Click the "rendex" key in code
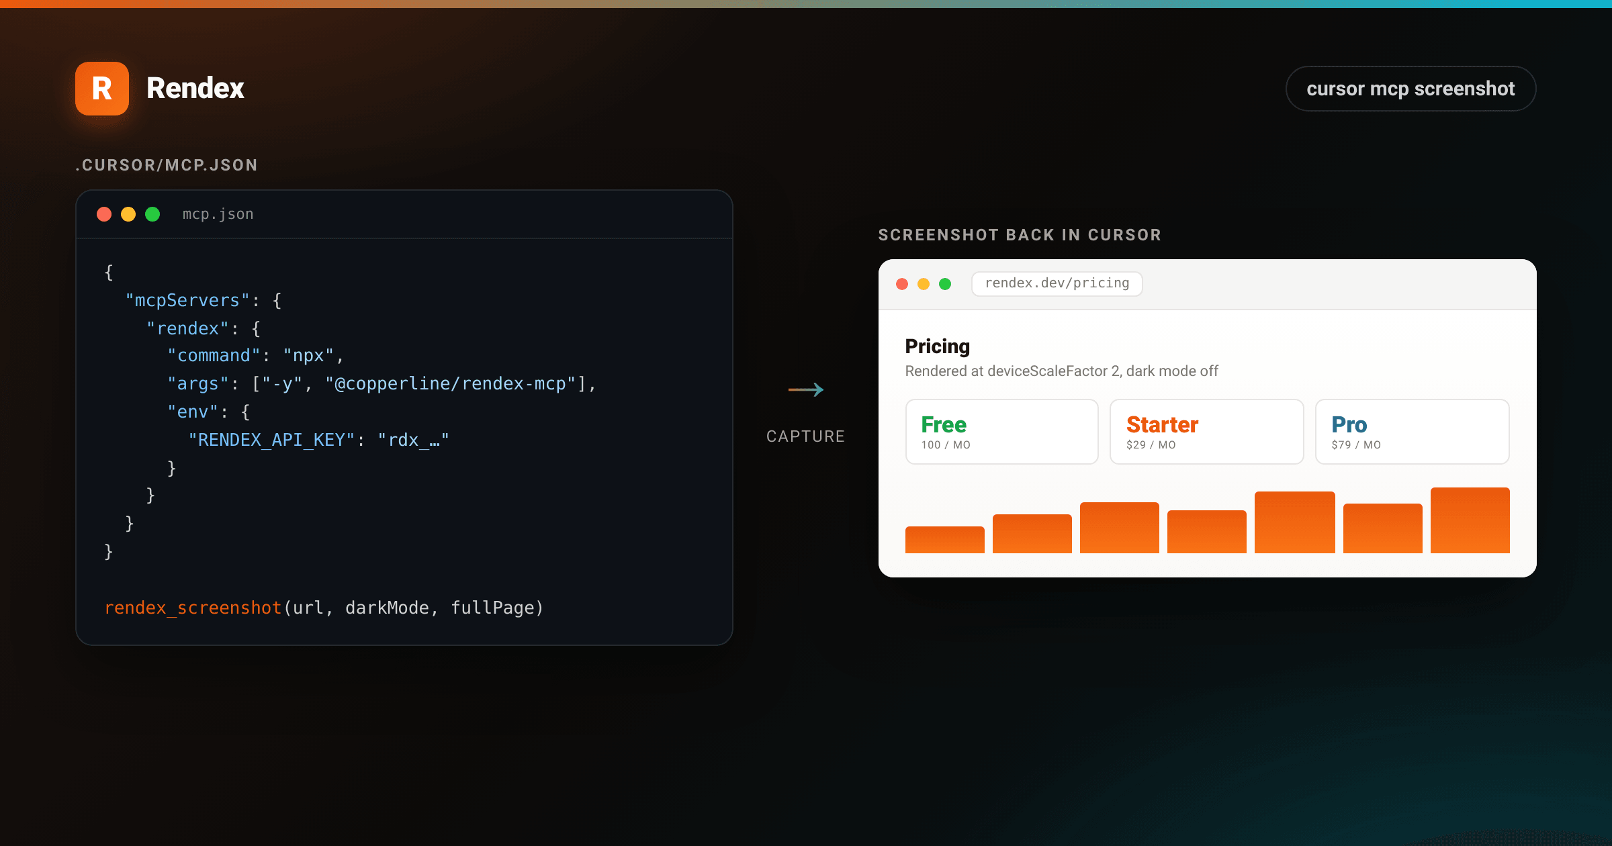The image size is (1612, 846). coord(187,328)
